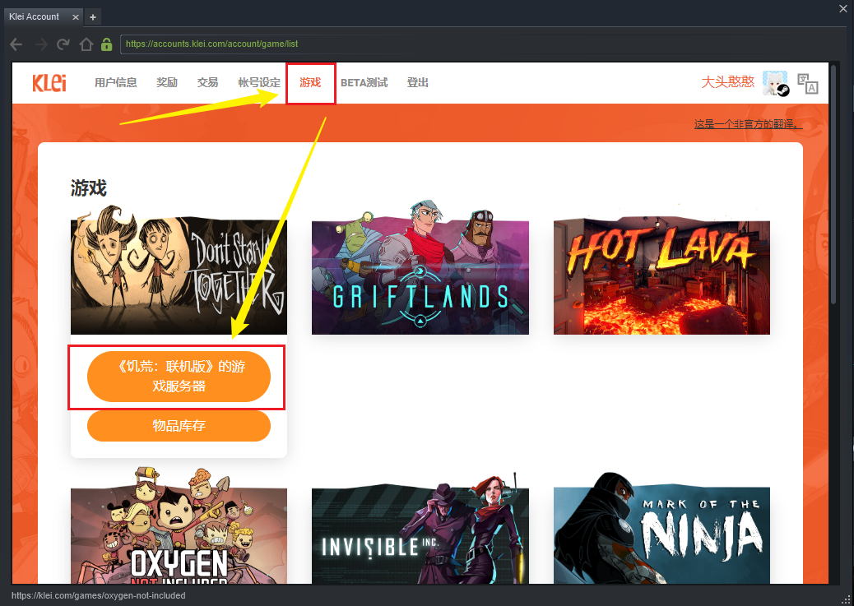Open the Griftlands game card
Viewport: 854px width, 606px height.
click(420, 268)
